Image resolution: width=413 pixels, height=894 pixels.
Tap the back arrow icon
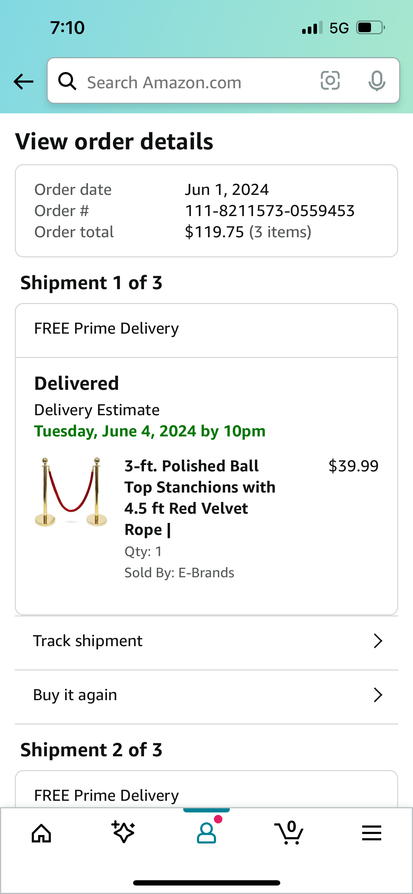[23, 82]
